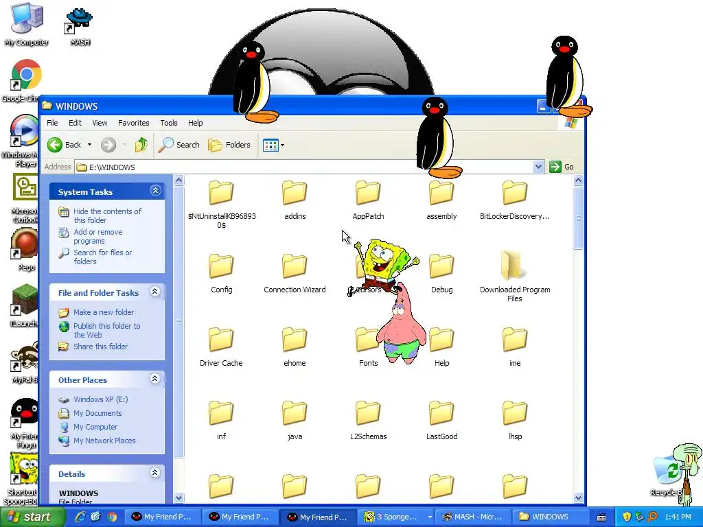The height and width of the screenshot is (527, 703).
Task: Select the ime folder
Action: coord(515,347)
